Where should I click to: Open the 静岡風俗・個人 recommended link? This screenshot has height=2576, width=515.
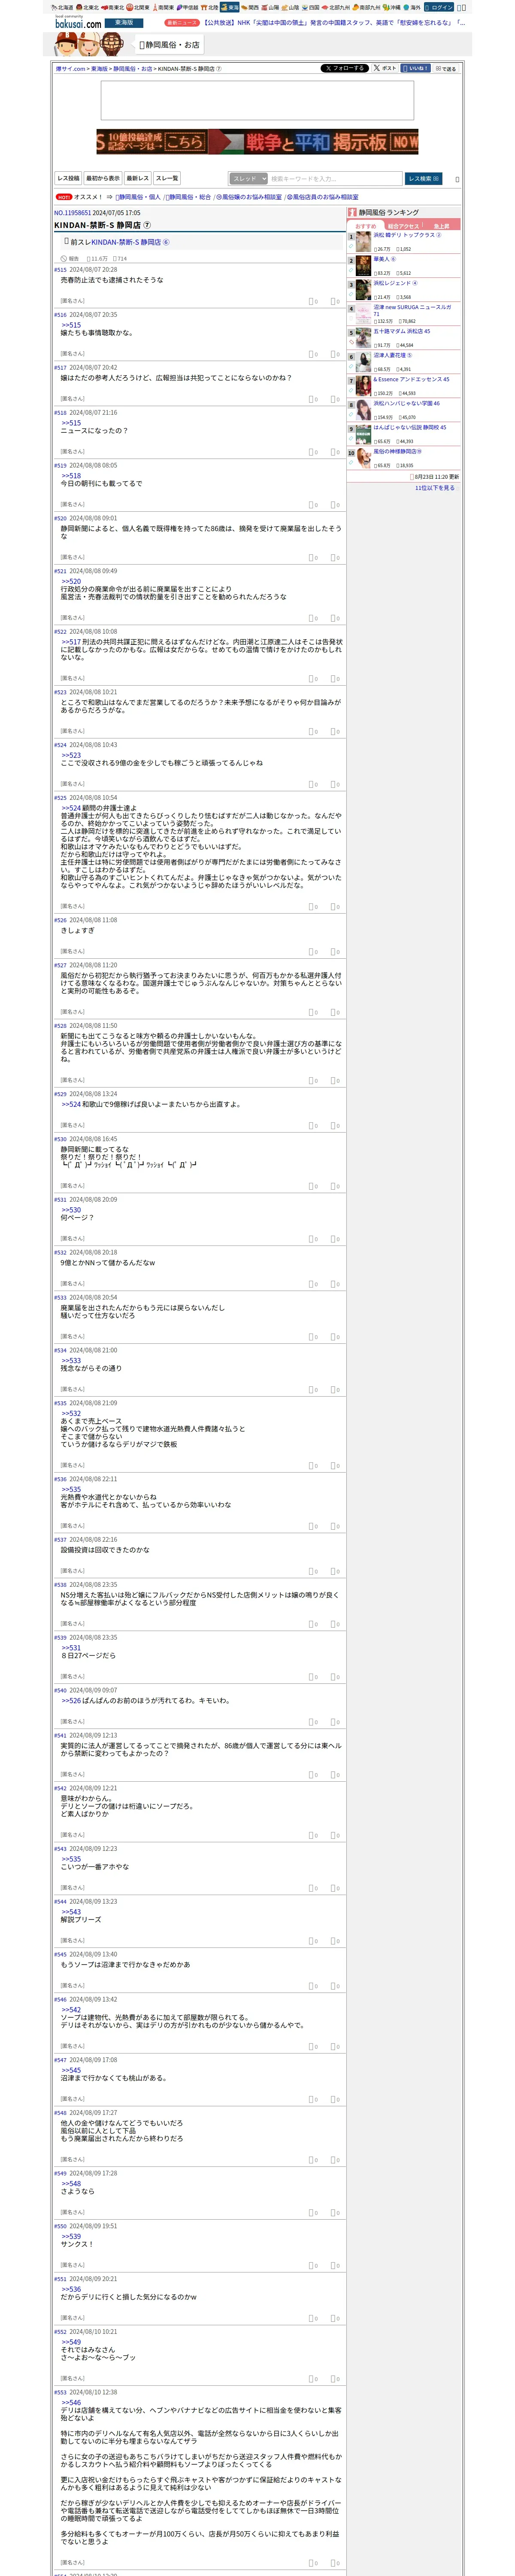(x=138, y=197)
